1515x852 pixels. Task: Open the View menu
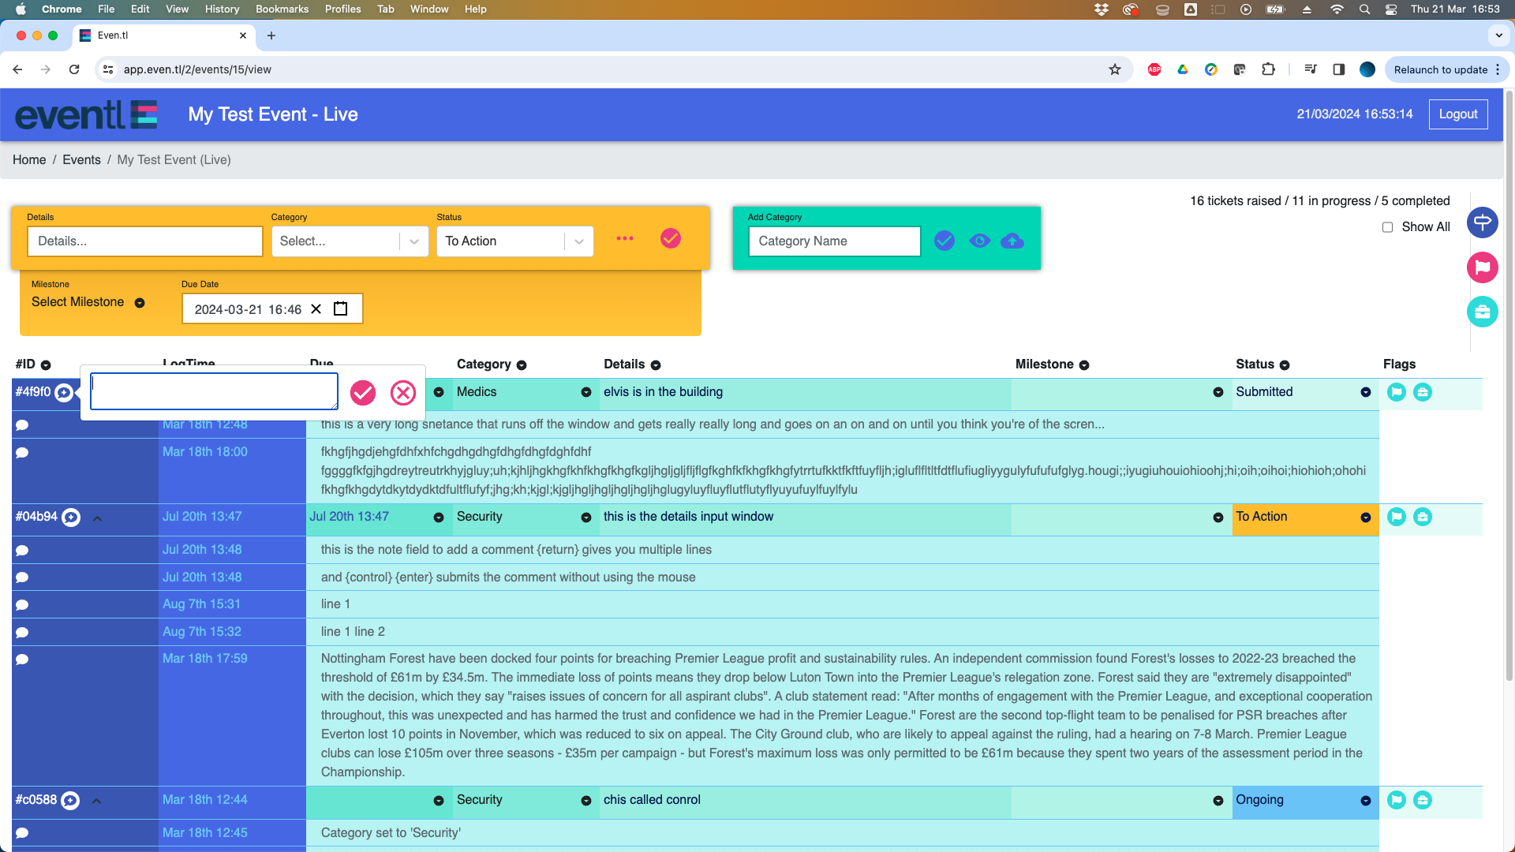coord(177,9)
